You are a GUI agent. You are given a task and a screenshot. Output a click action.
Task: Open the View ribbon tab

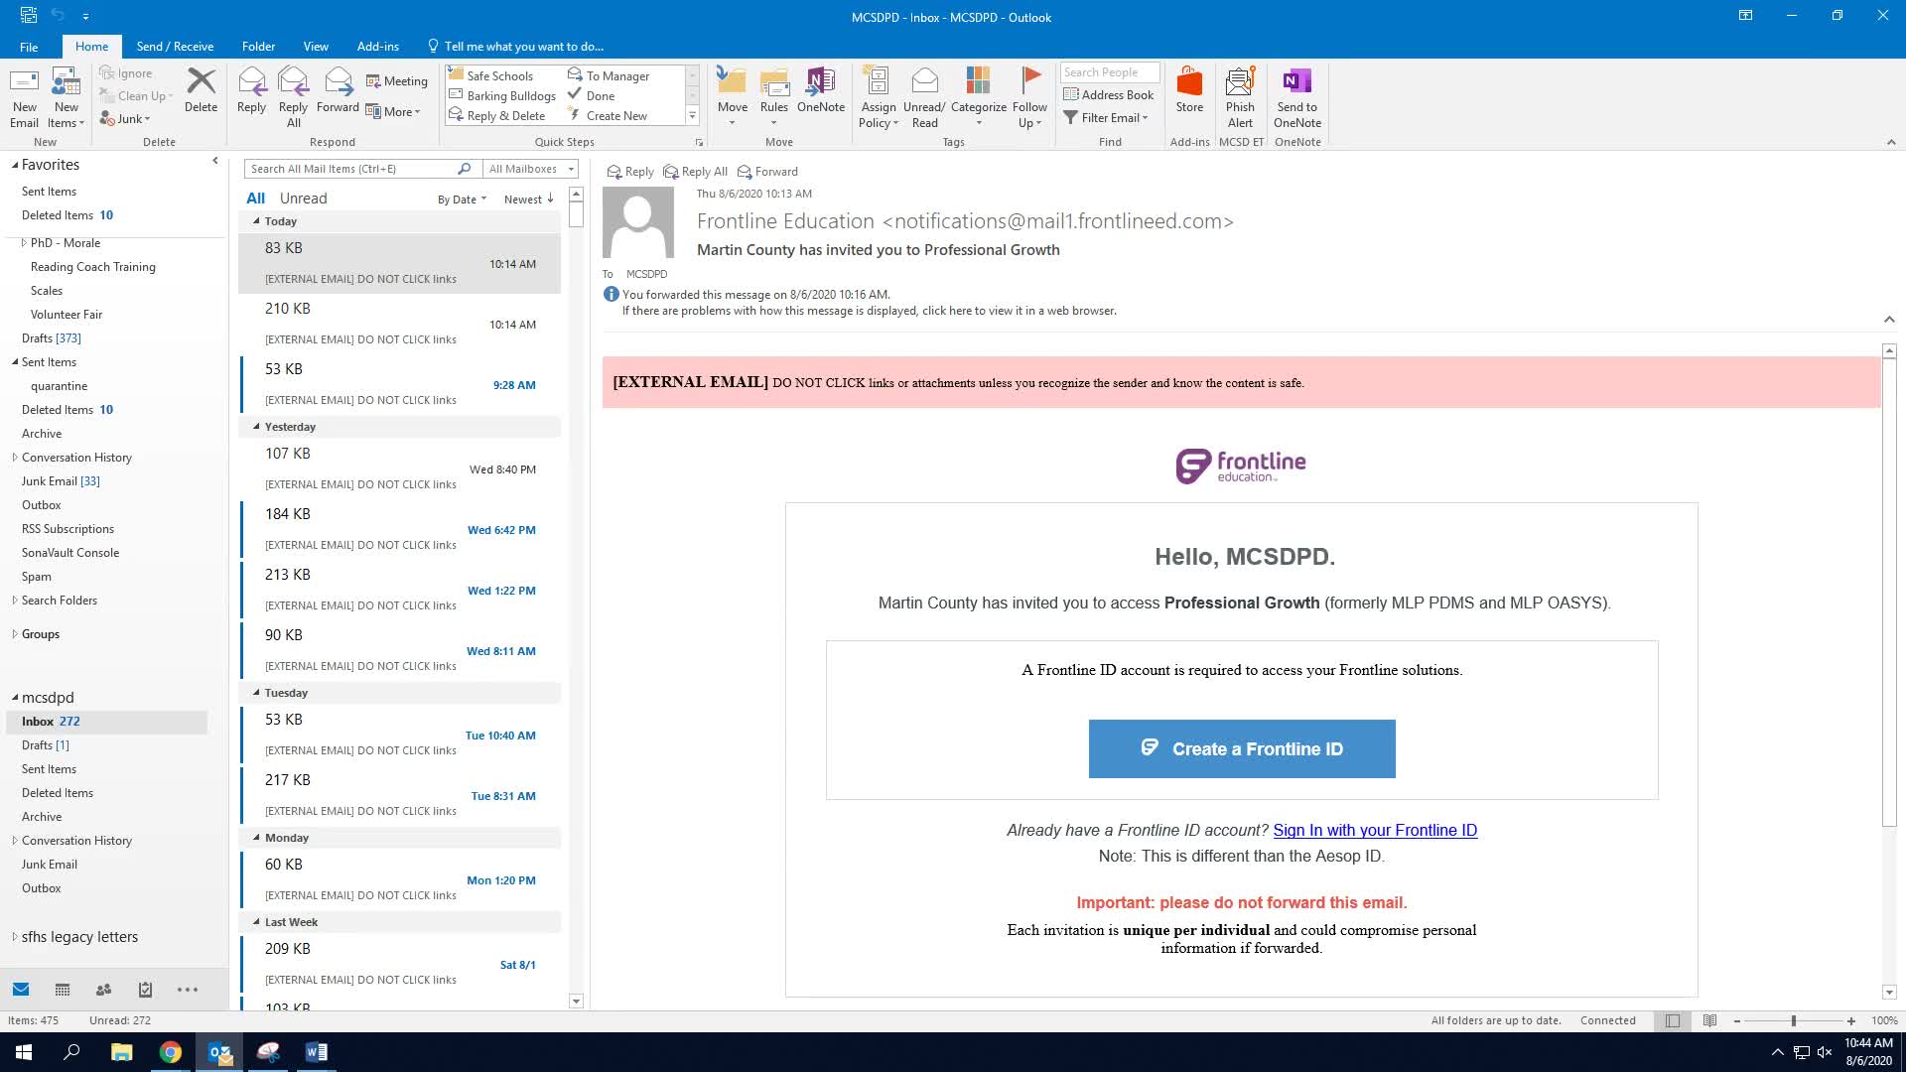[316, 47]
